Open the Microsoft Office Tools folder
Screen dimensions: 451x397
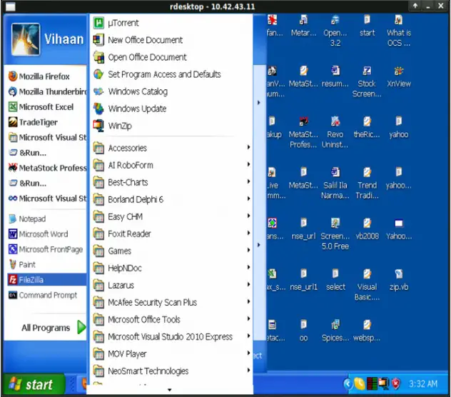click(x=172, y=319)
